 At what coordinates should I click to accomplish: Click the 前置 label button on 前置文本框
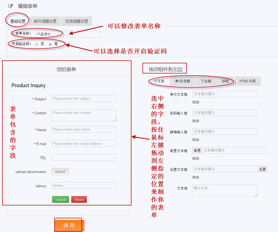point(197,150)
